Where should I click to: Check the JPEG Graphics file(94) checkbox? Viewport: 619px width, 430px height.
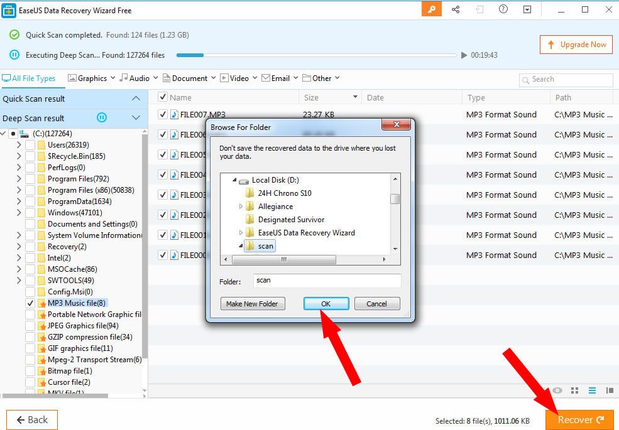30,326
